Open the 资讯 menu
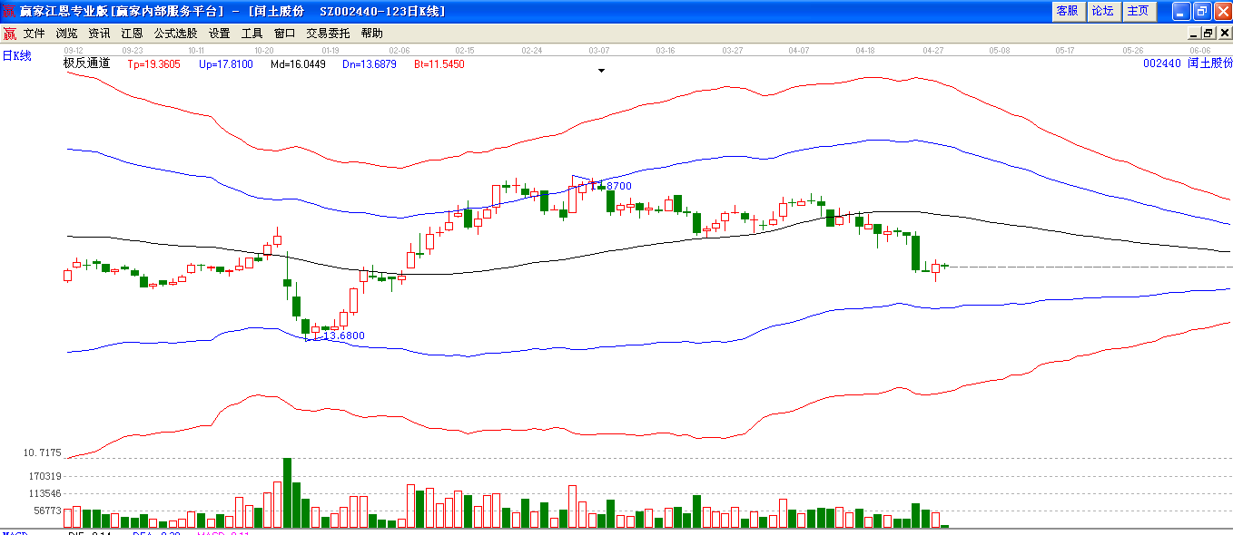 pyautogui.click(x=100, y=33)
